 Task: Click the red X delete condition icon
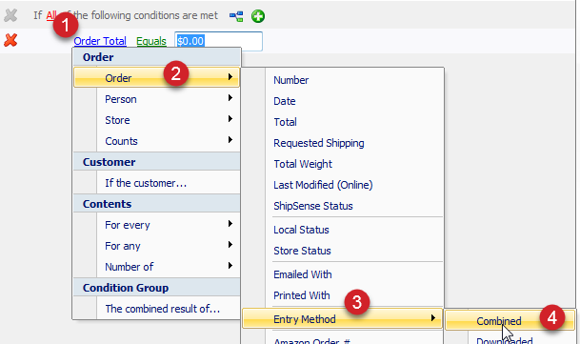click(x=10, y=40)
